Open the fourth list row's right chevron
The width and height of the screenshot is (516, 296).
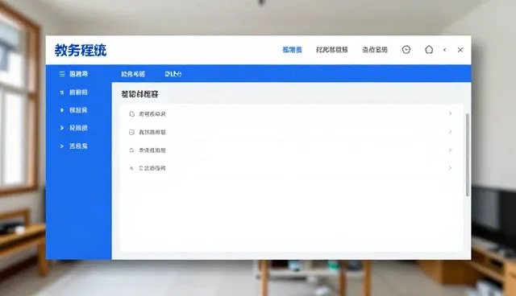(x=450, y=168)
